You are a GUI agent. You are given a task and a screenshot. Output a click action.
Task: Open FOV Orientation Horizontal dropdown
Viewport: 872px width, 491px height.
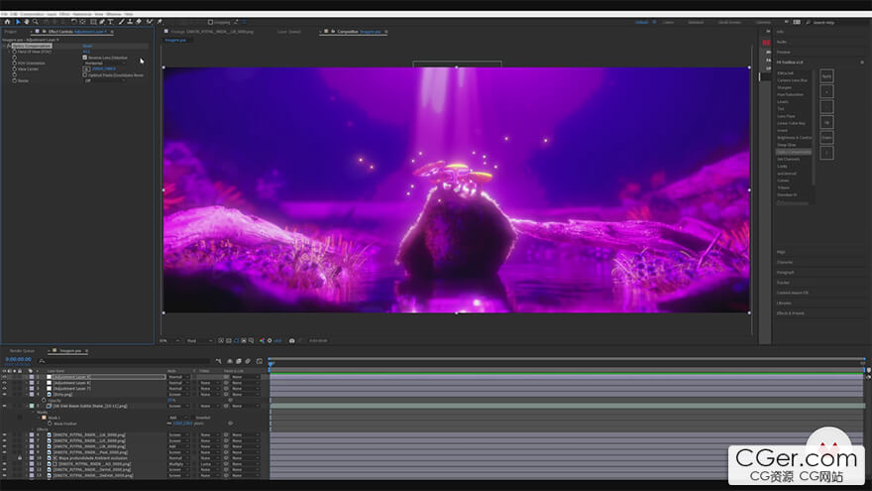pos(105,62)
